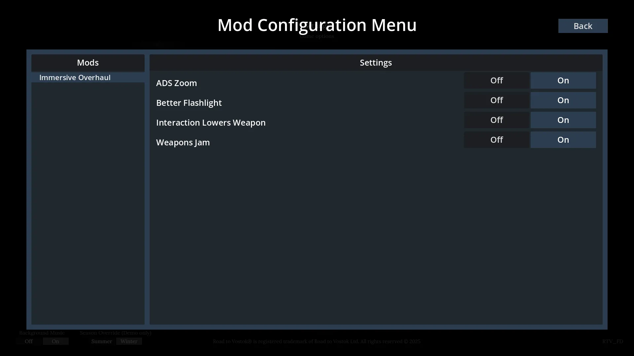The image size is (634, 356).
Task: Choose Winter season override
Action: point(129,341)
